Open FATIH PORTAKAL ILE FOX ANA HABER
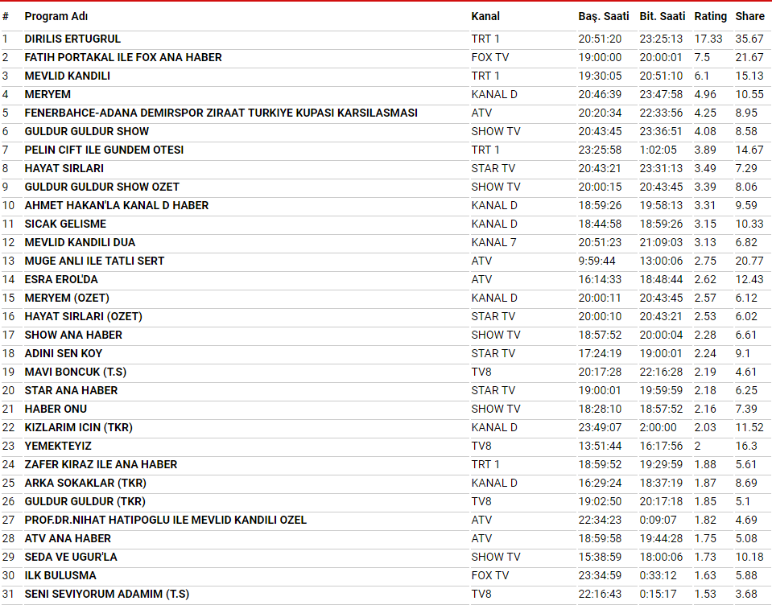The width and height of the screenshot is (772, 605). (x=123, y=57)
